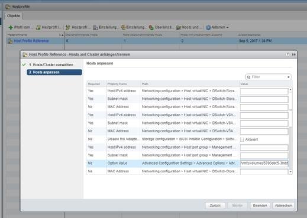Click the search magnifier icon in Filter box
307x218 pixels.
(x=248, y=77)
